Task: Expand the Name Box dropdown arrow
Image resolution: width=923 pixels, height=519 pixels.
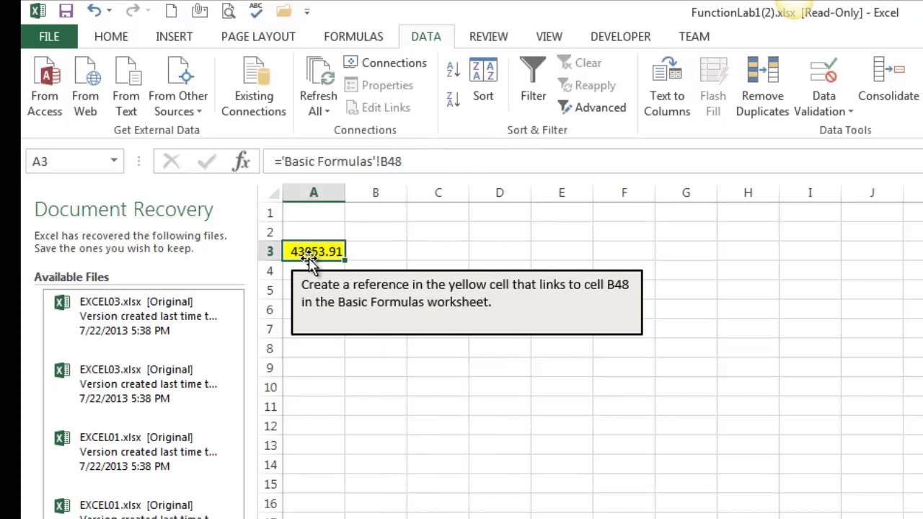Action: pyautogui.click(x=114, y=161)
